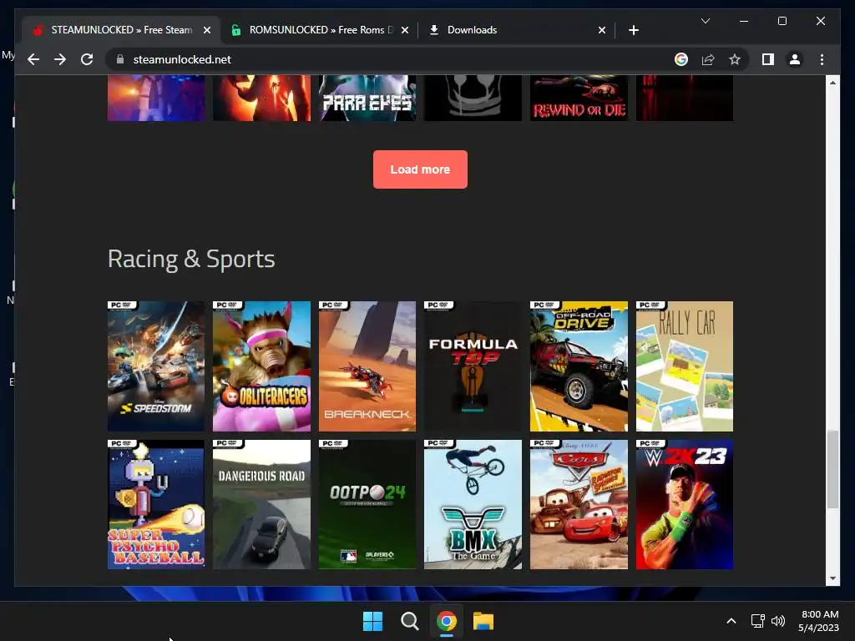
Task: Bookmark this page with the star
Action: 735,59
